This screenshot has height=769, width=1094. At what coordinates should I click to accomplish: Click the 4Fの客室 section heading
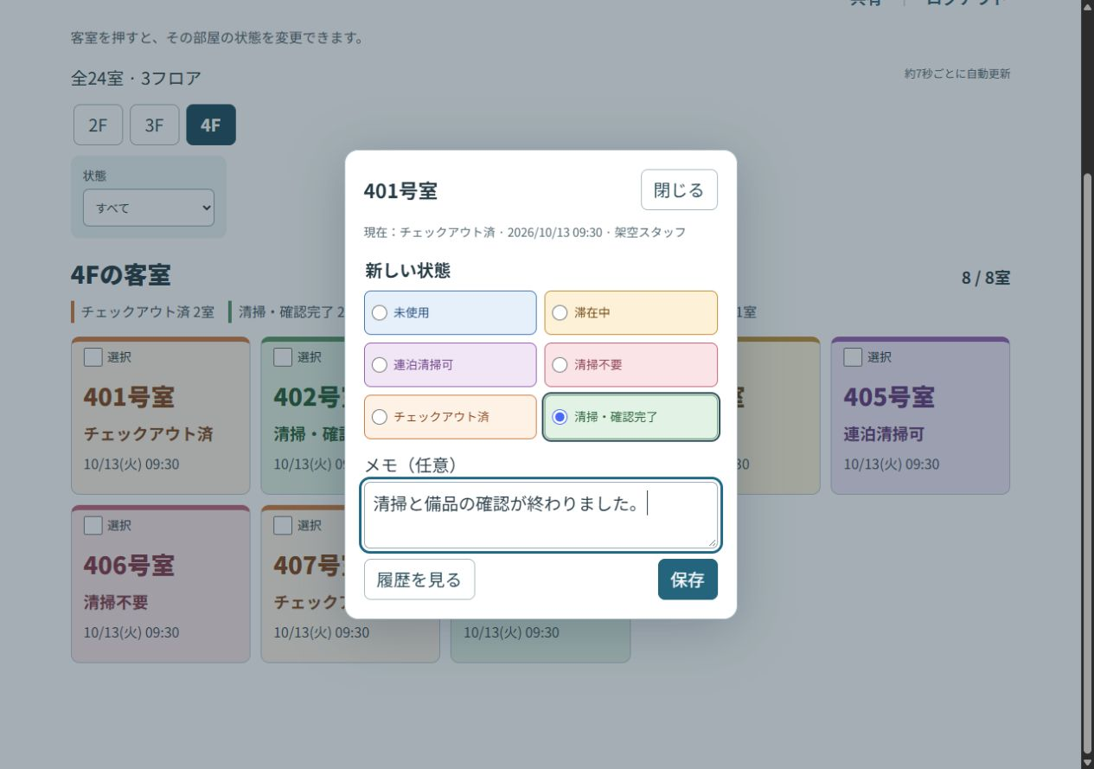coord(121,275)
